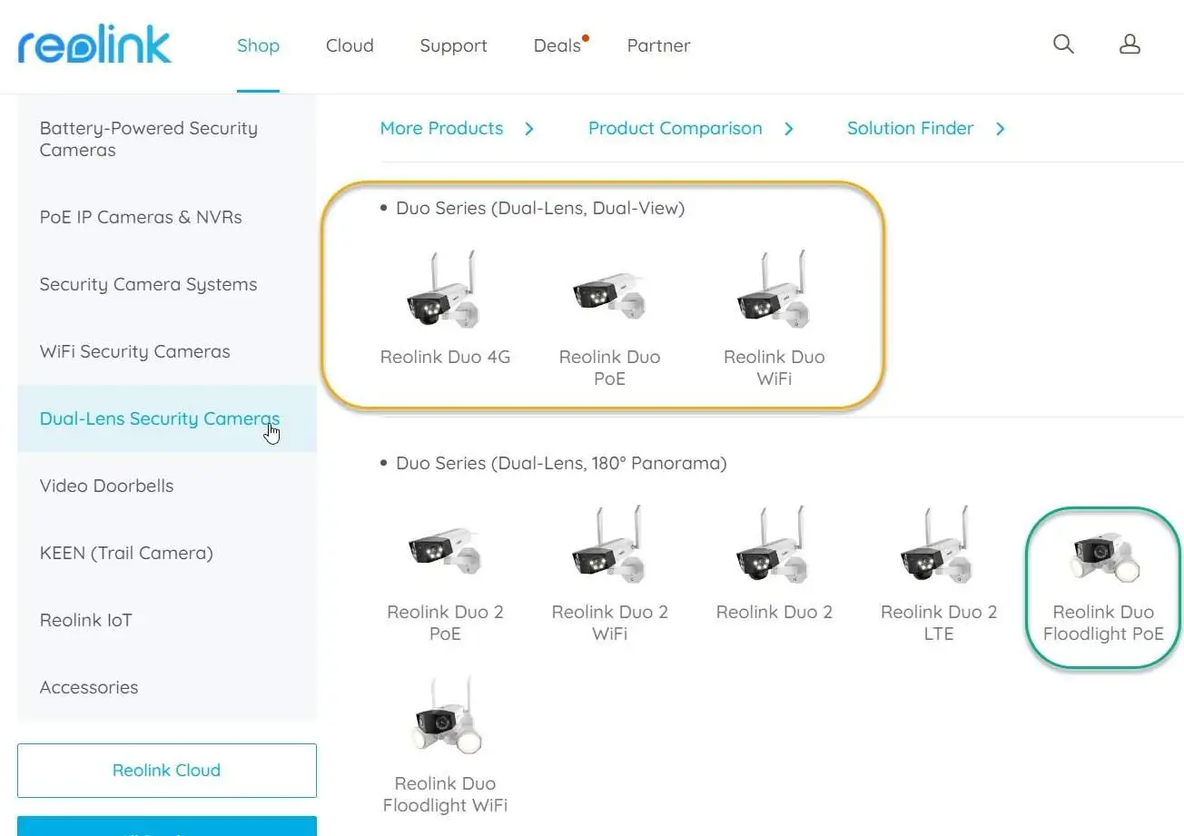1184x836 pixels.
Task: Click the Duo Series Dual-View heading
Action: pyautogui.click(x=540, y=208)
